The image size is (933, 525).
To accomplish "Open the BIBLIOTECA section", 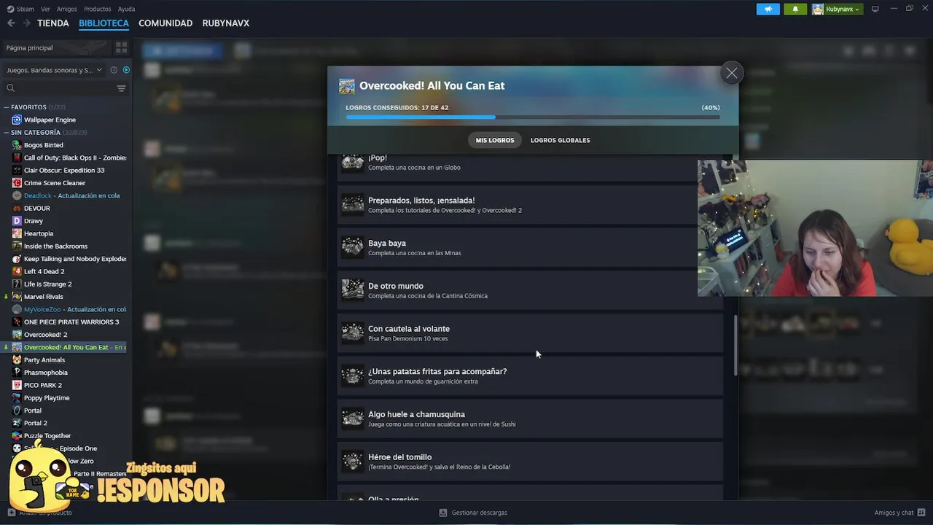I will 104,23.
